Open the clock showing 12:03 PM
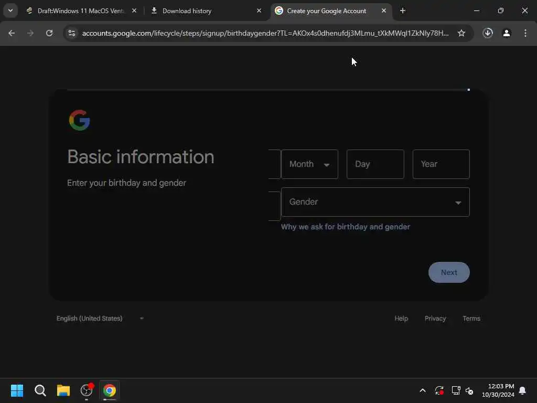 (x=498, y=390)
